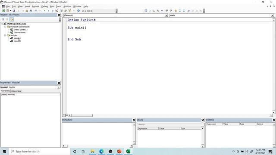276x155 pixels.
Task: Open Standard toolbar options arrow near Ln 6
Action: click(x=116, y=11)
